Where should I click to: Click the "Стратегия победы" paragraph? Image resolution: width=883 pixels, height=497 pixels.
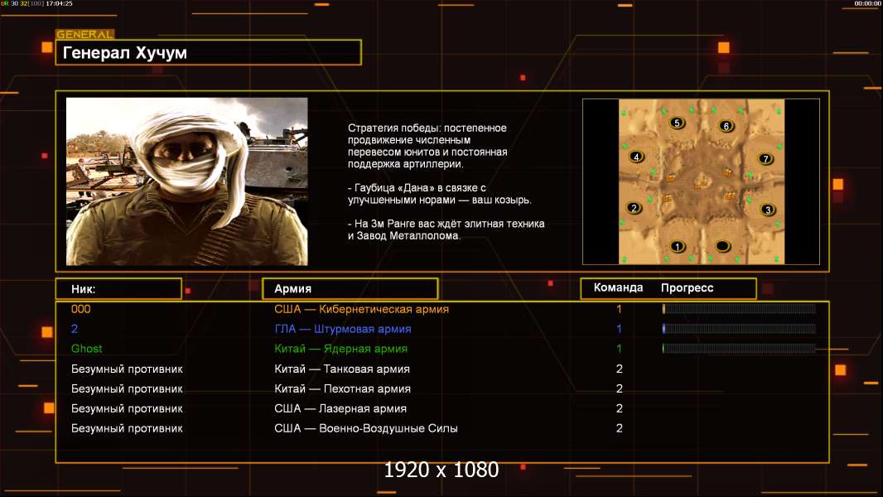[427, 146]
